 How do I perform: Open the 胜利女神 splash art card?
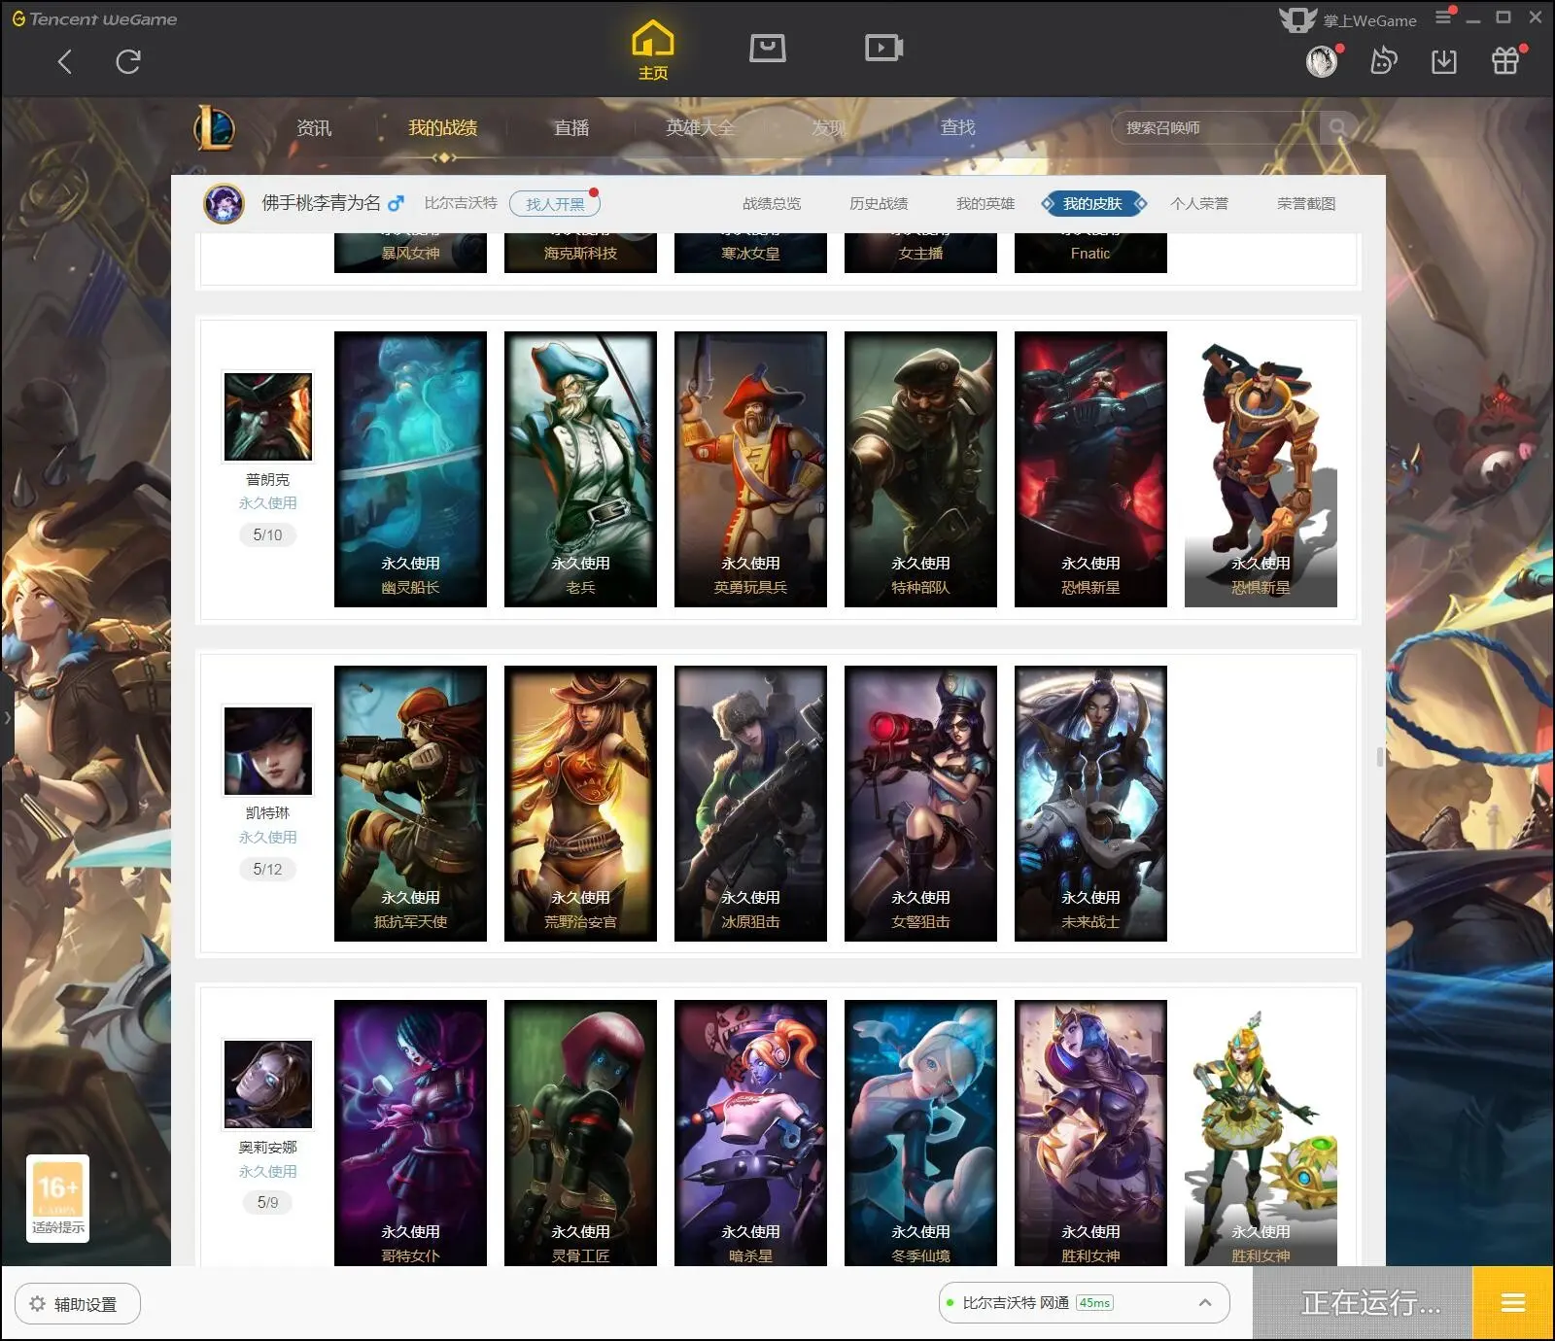coord(1090,1133)
